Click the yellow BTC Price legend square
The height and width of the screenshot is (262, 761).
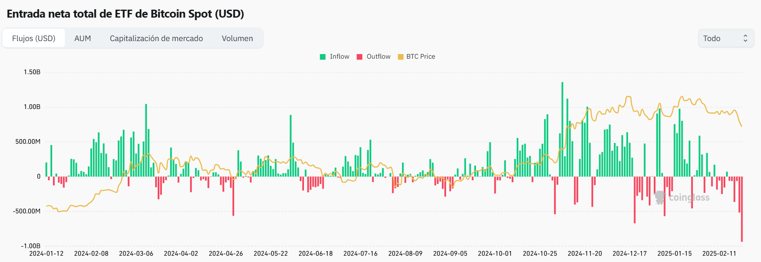tap(400, 57)
